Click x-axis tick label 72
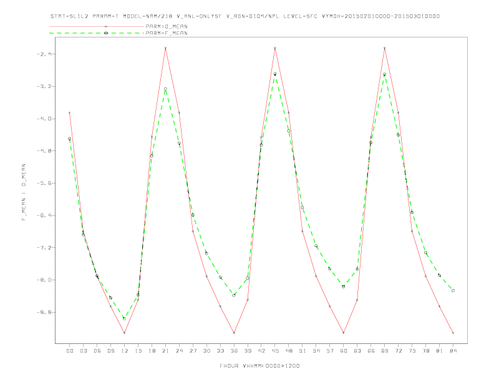The image size is (494, 382). (399, 351)
